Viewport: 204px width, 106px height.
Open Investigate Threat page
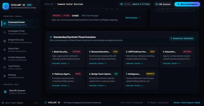(x=20, y=32)
